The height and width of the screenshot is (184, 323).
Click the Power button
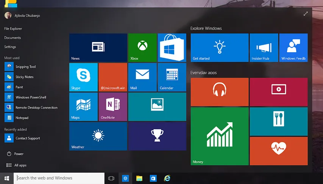coord(15,154)
